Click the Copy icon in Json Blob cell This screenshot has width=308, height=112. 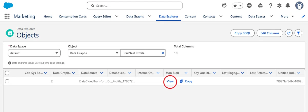coord(181,81)
